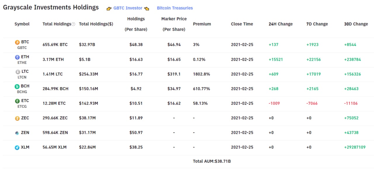374x170 pixels.
Task: Select the LTCN trust label
Action: [22, 77]
